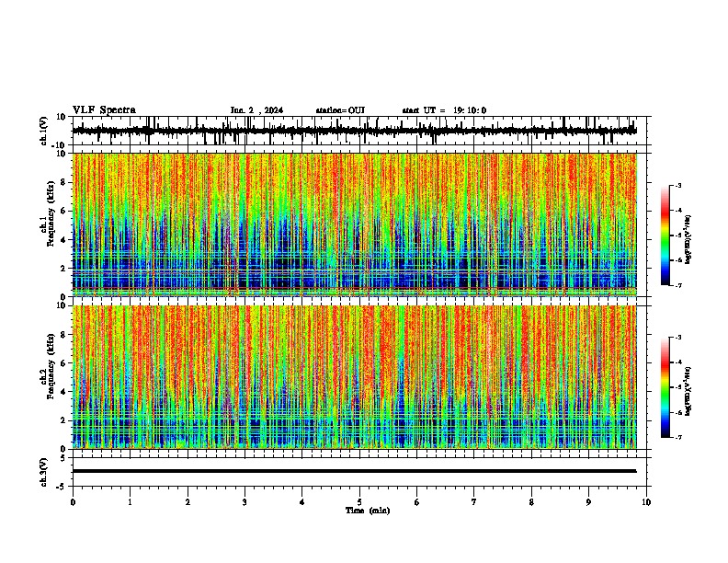Click the ch.1 spectrogram color scale bar
The image size is (728, 563).
[x=665, y=236]
